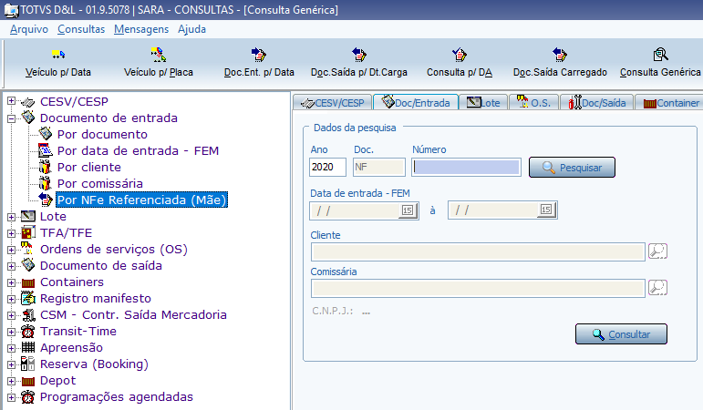Click the Lote tree node icon
This screenshot has height=410, width=703.
point(28,216)
